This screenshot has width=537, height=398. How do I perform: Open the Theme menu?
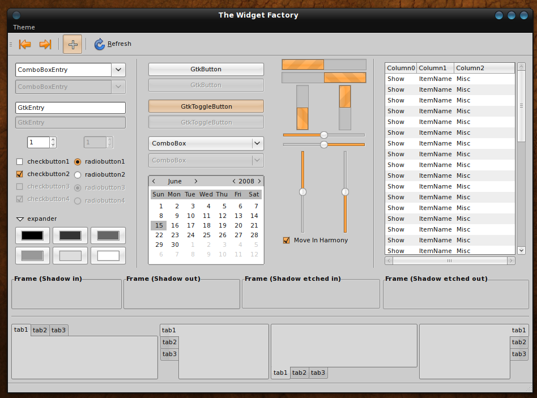[x=24, y=27]
